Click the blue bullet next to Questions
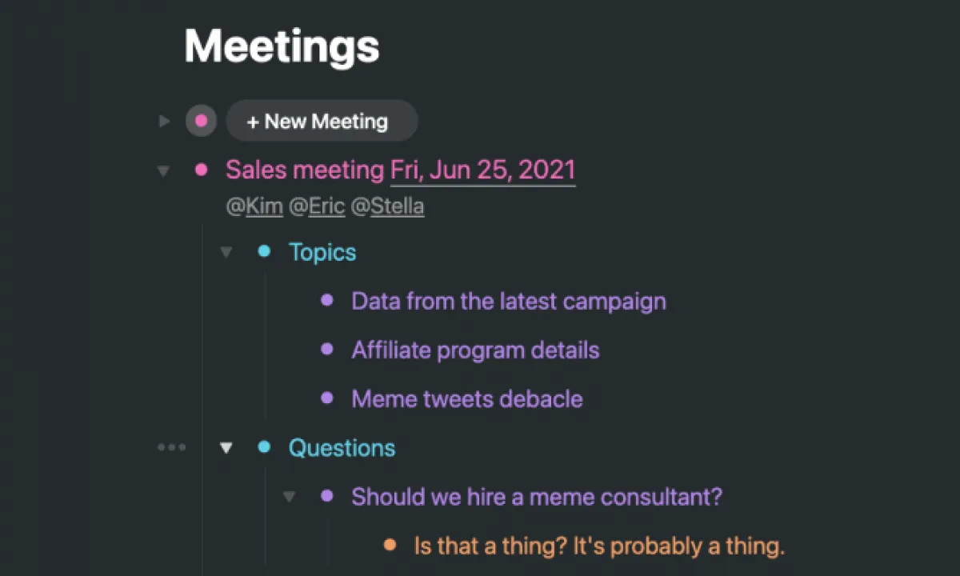 (264, 447)
